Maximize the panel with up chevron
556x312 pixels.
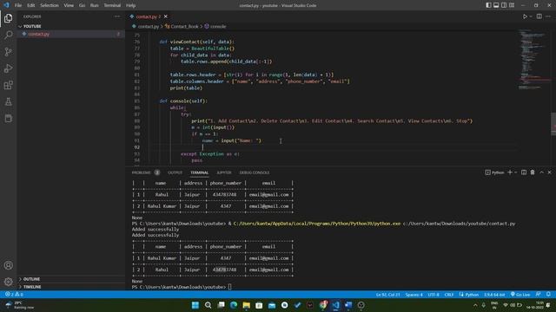point(541,172)
